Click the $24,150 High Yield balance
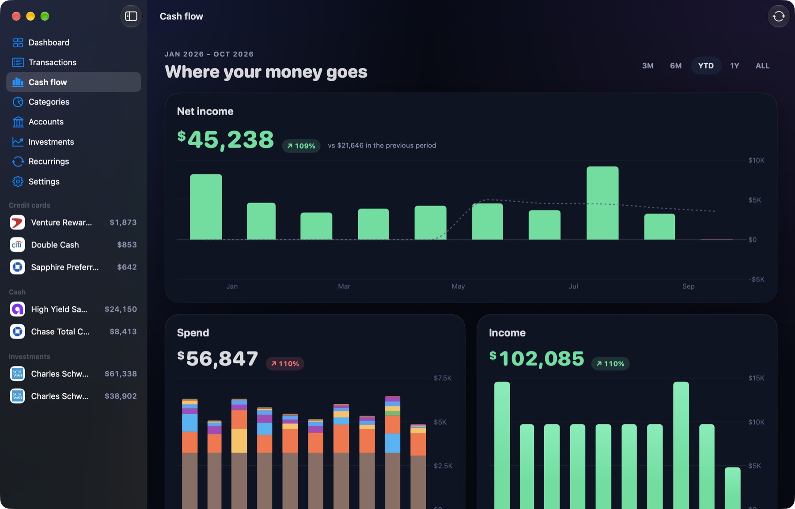 pos(121,309)
